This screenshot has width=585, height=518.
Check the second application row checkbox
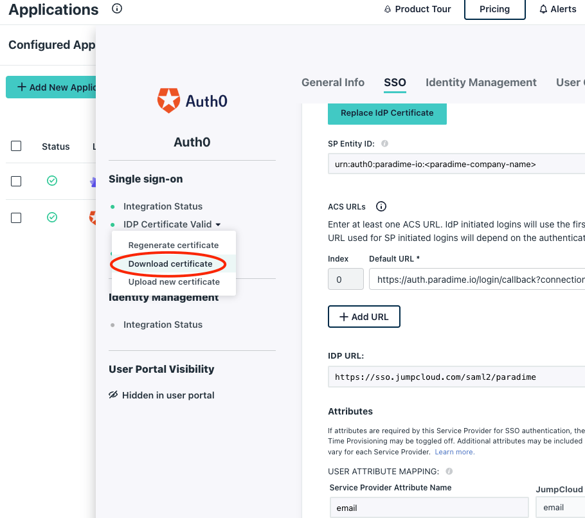coord(16,218)
